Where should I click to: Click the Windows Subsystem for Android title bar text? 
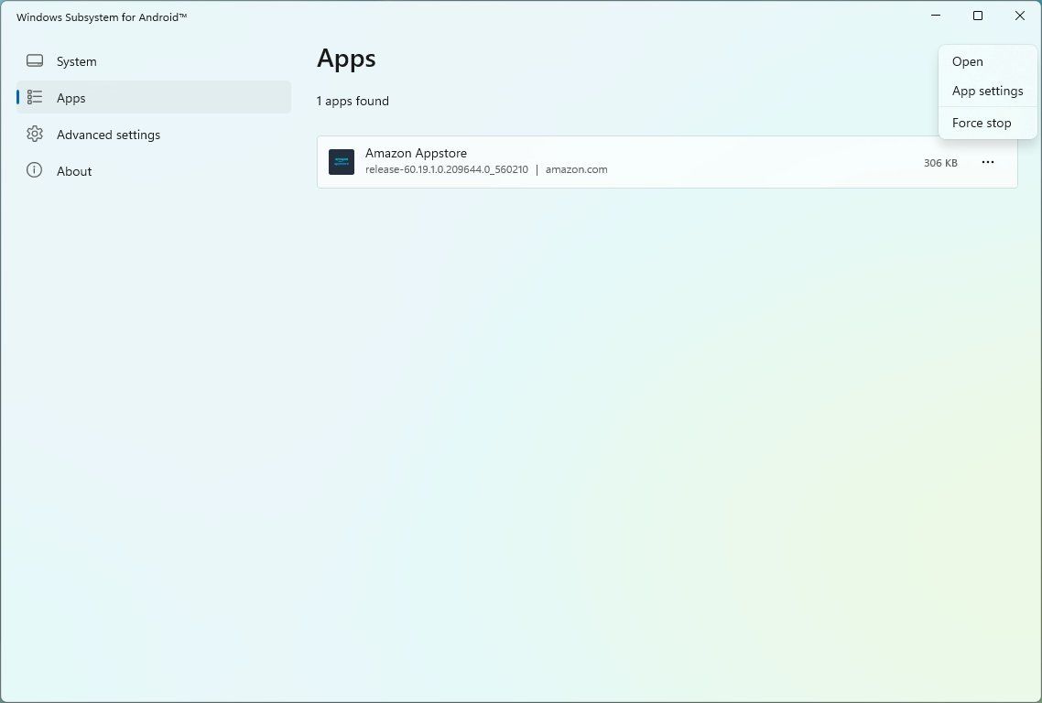[x=101, y=16]
